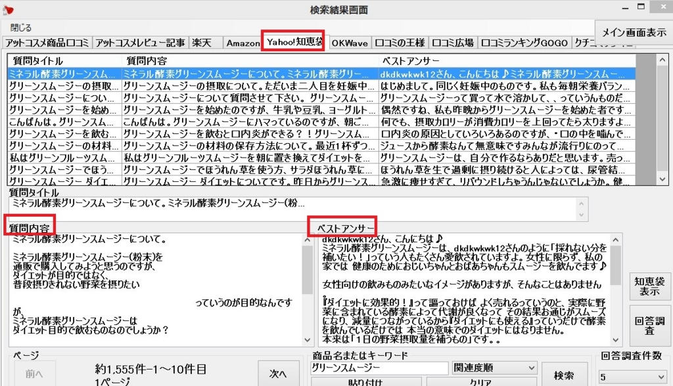The width and height of the screenshot is (673, 386).
Task: Select the Yahoo!知恵袋 tab
Action: point(294,41)
